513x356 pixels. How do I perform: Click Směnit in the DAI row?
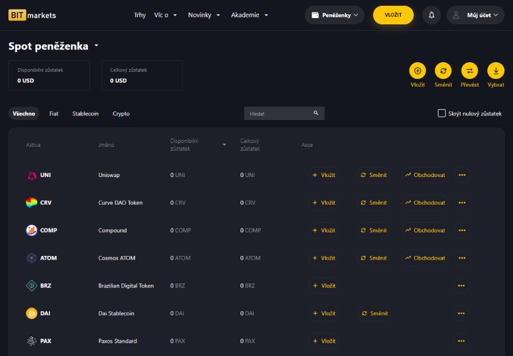[374, 314]
